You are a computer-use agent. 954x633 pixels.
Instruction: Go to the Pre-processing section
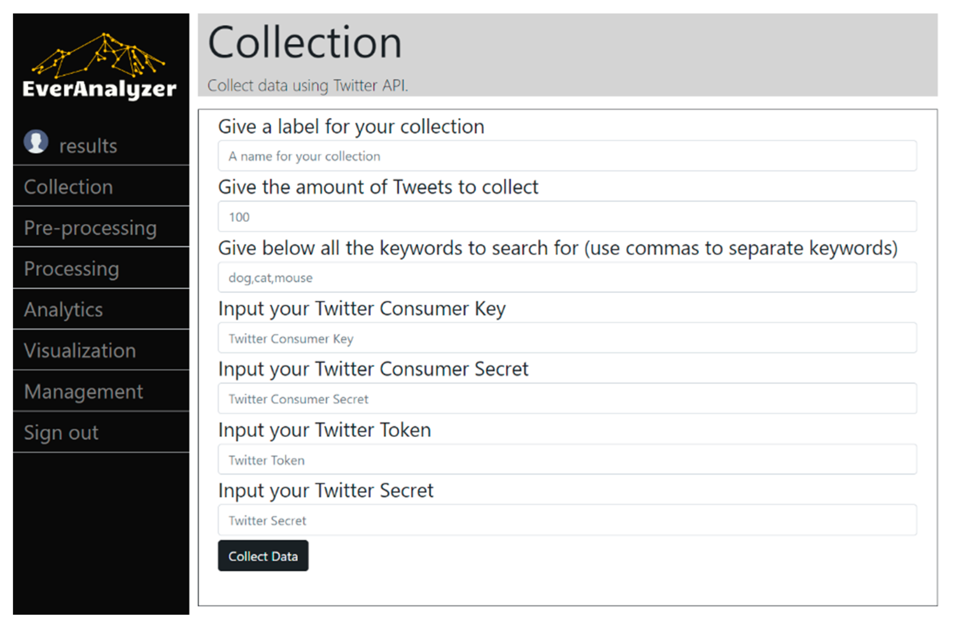(x=90, y=228)
